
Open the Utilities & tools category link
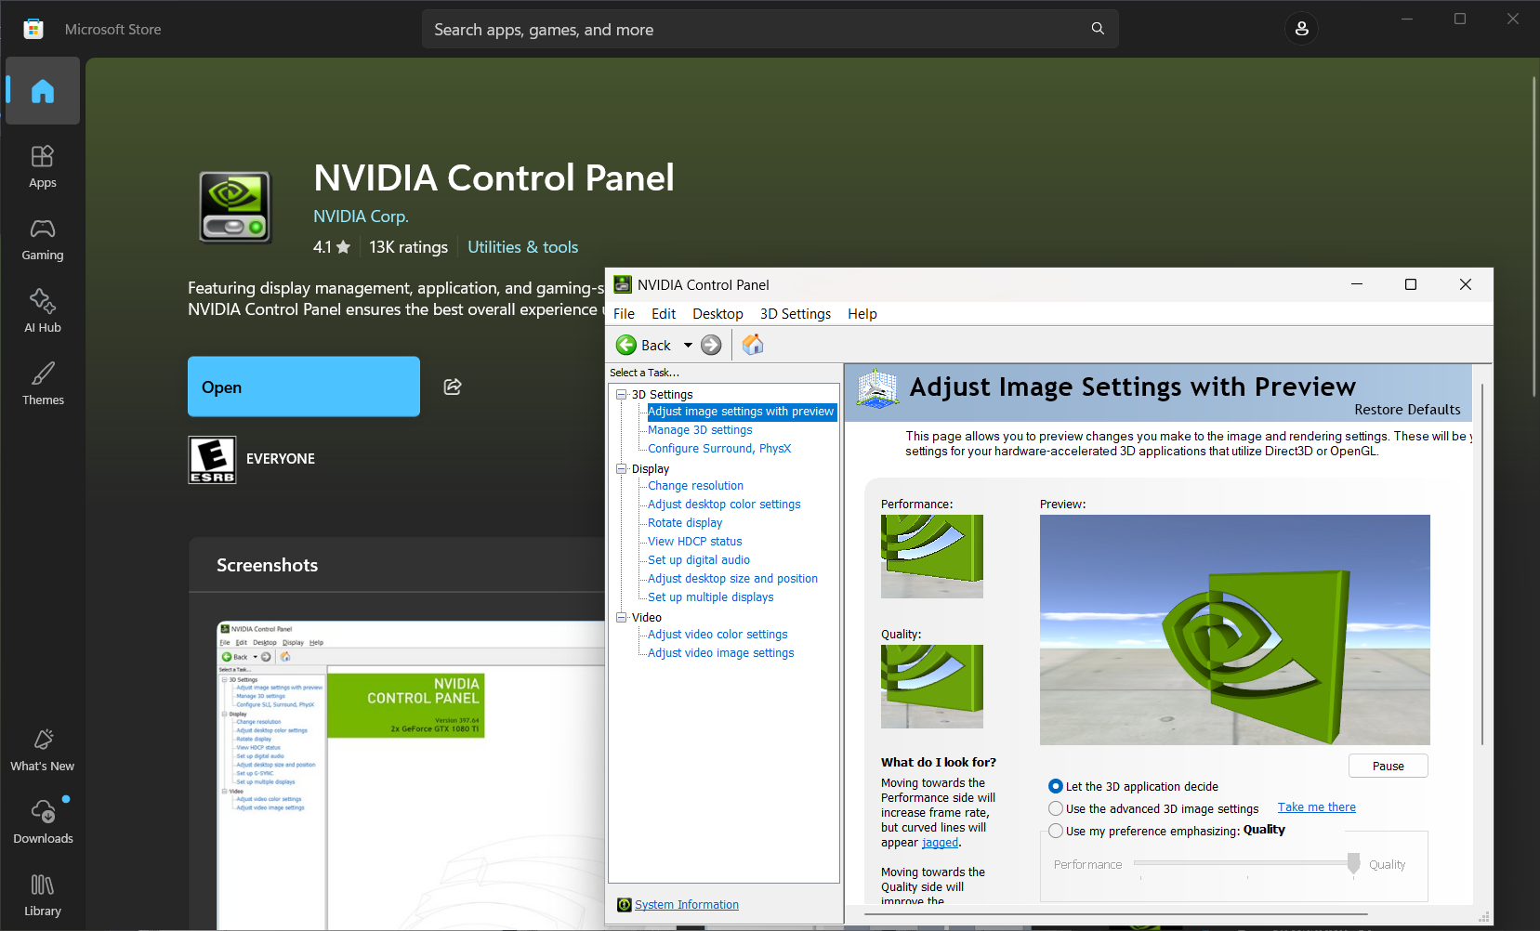pyautogui.click(x=523, y=247)
